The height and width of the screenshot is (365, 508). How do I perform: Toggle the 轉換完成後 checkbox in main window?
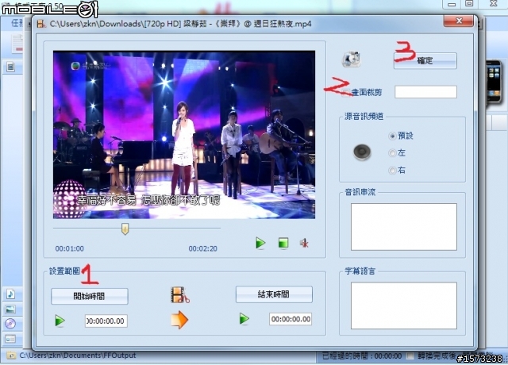(410, 356)
